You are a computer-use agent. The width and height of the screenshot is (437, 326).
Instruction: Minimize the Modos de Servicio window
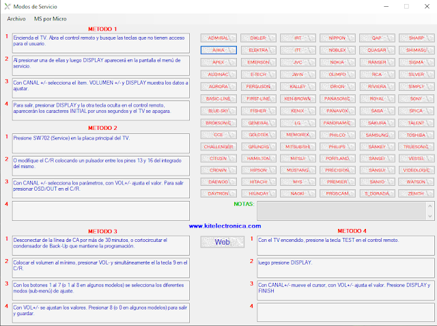pos(386,6)
